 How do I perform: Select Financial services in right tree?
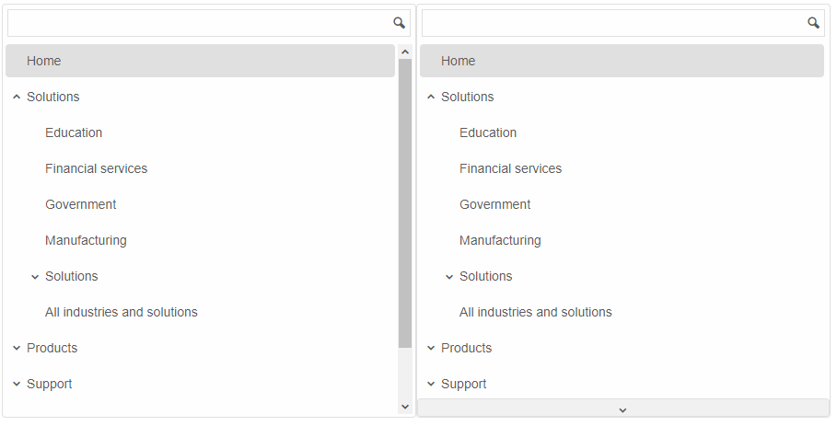pyautogui.click(x=510, y=168)
